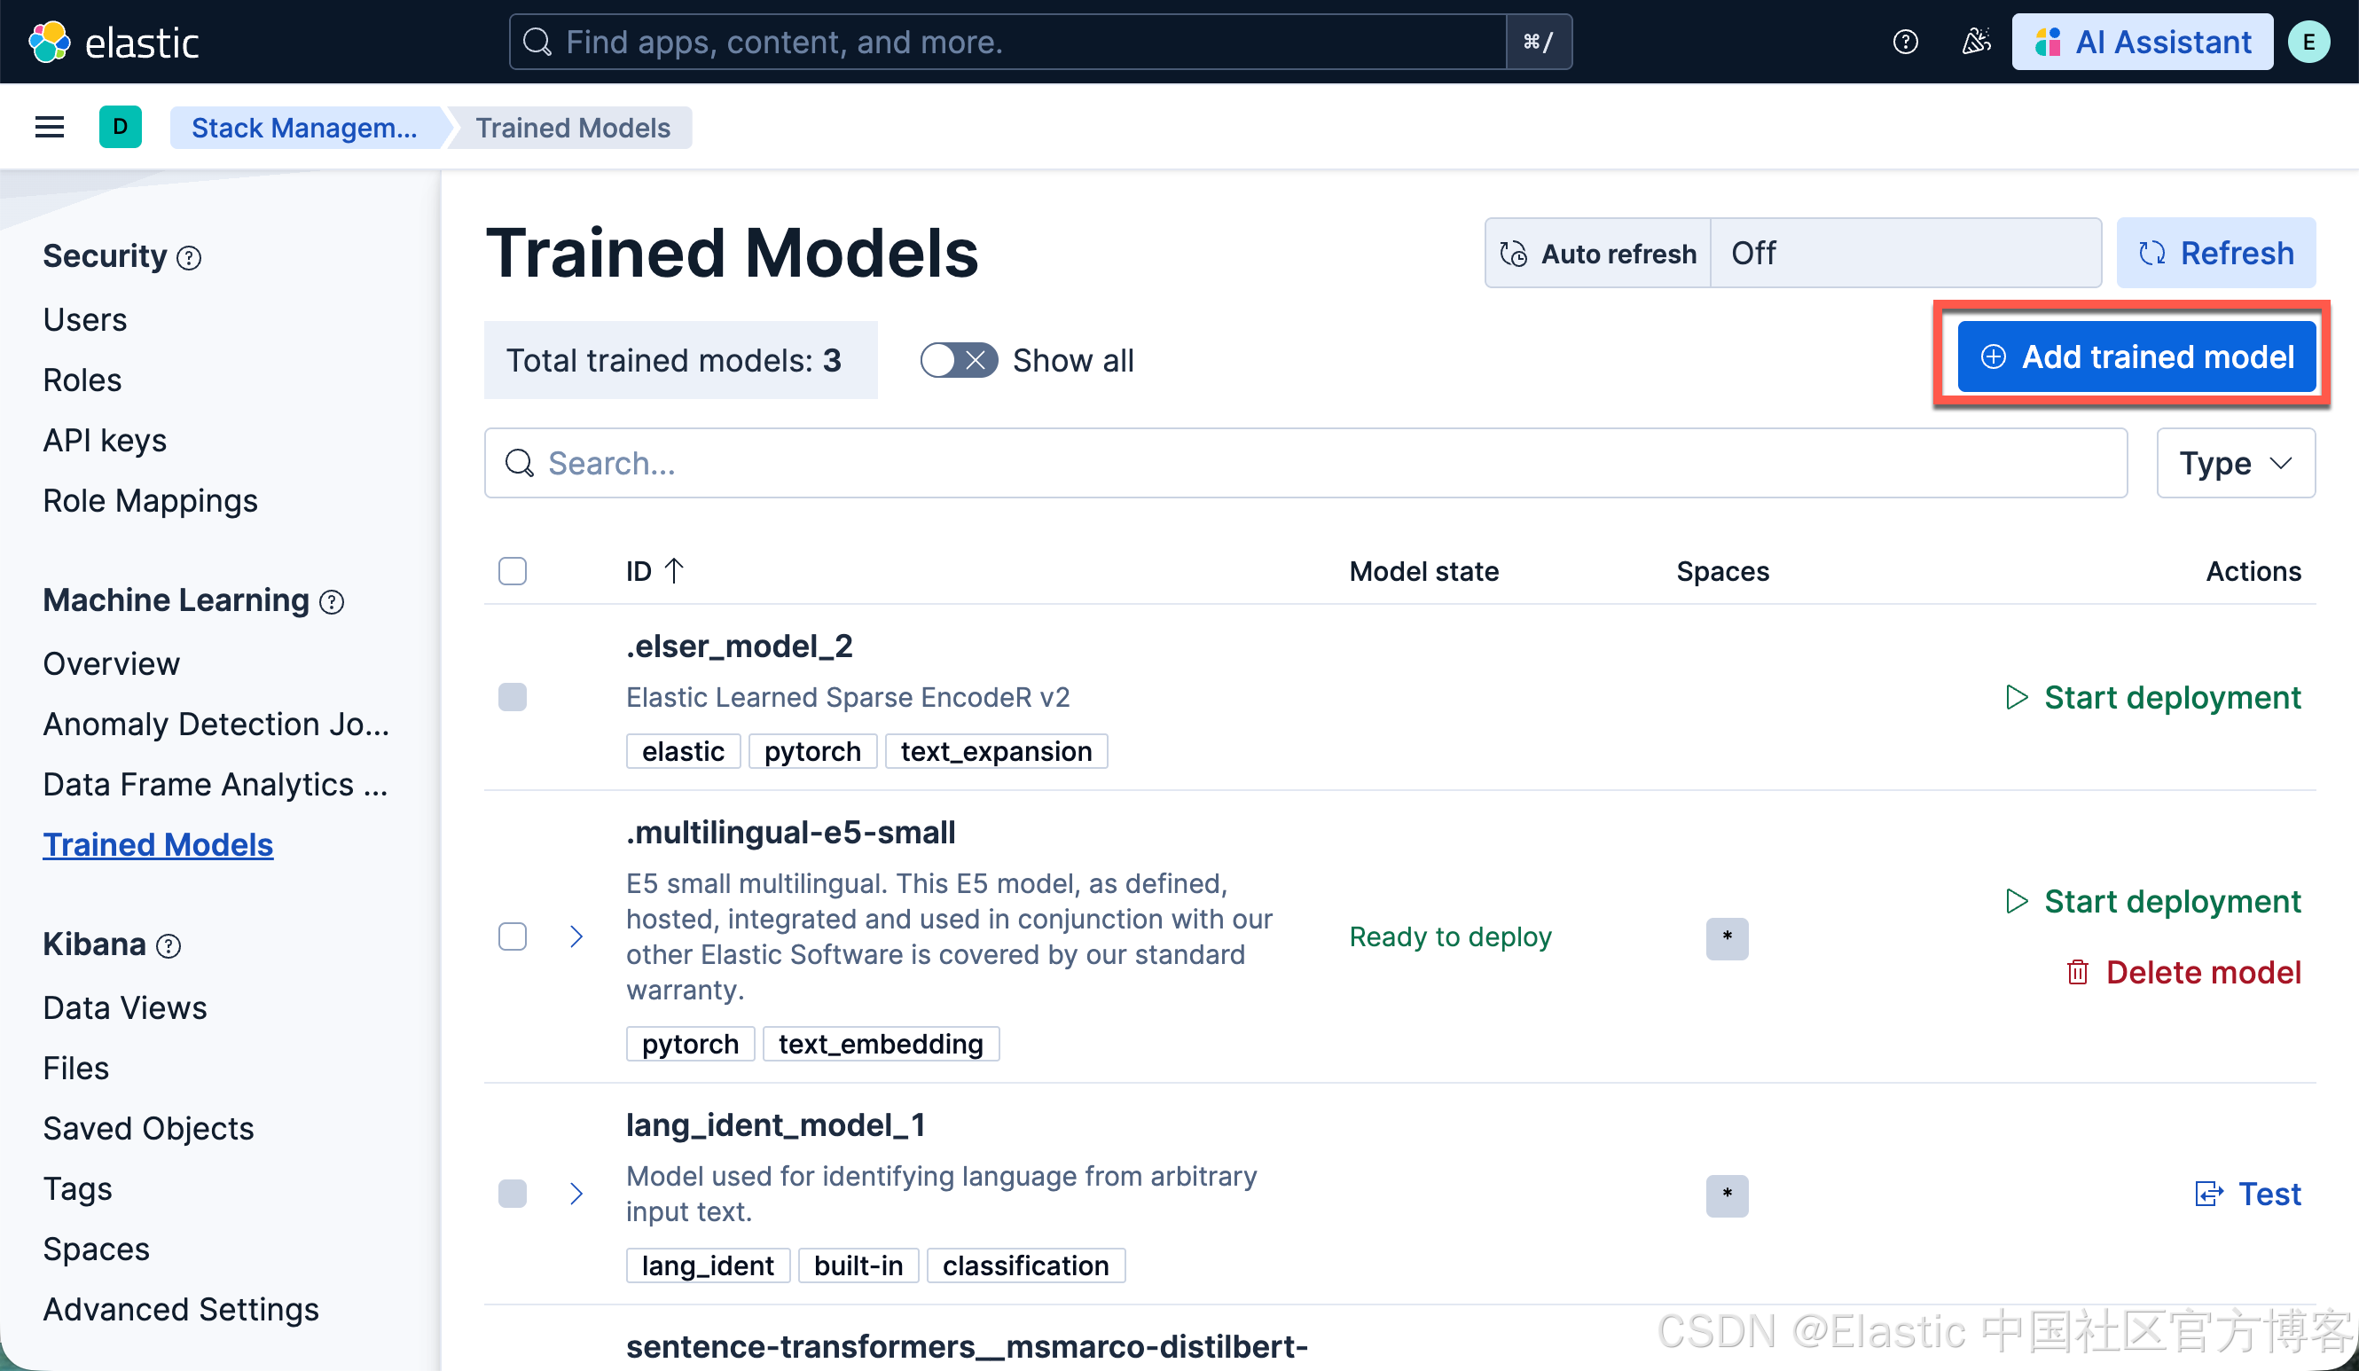Go to Data Views in sidebar

(x=124, y=1008)
